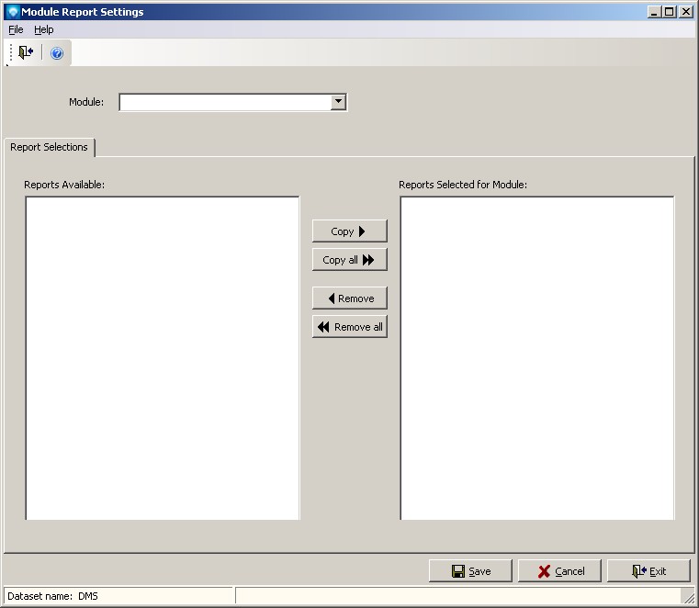Viewport: 699px width, 608px height.
Task: Click inside Reports Selected for Module list
Action: 536,358
